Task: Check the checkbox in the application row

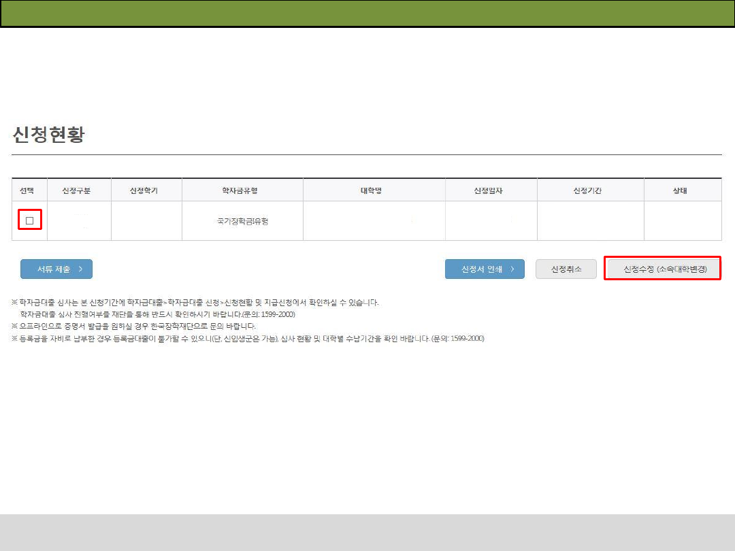Action: (x=29, y=220)
